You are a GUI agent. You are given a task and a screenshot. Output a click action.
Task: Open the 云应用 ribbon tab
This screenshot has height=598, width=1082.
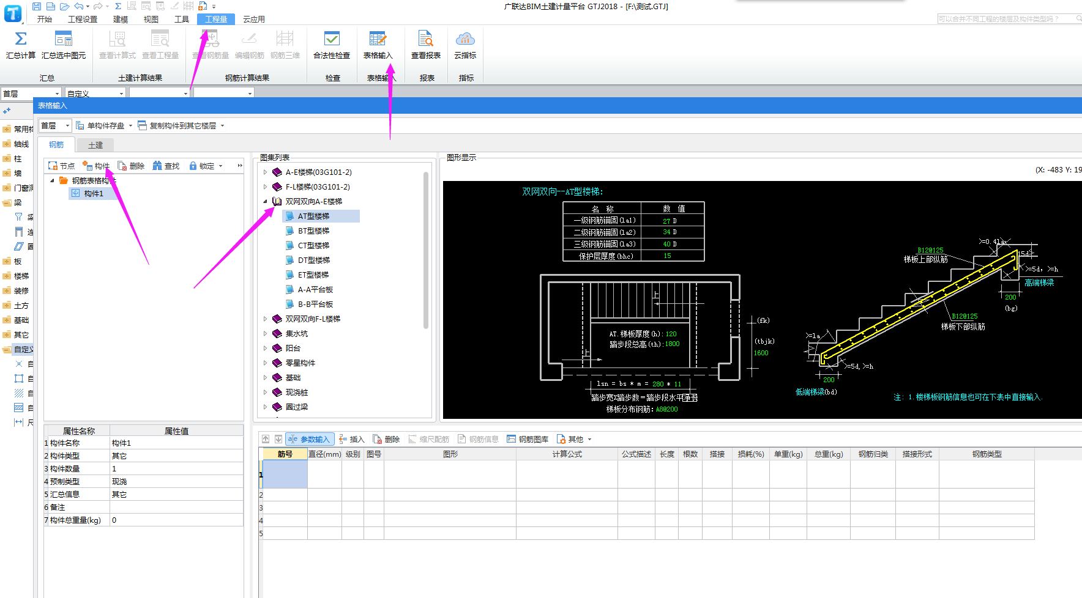[x=254, y=20]
